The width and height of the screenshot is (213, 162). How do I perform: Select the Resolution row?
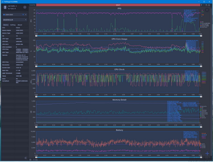click(15, 65)
